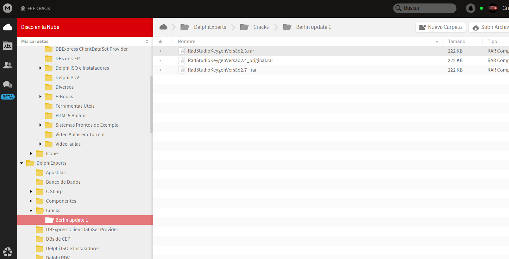Click the green online status dot
Viewport: 509px width, 259px height.
(x=481, y=8)
